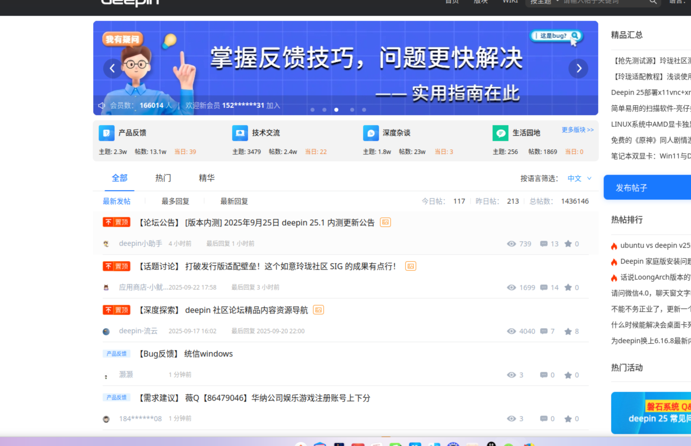Open the 话说LoongArch版本 hot post
The height and width of the screenshot is (446, 691).
coord(655,277)
